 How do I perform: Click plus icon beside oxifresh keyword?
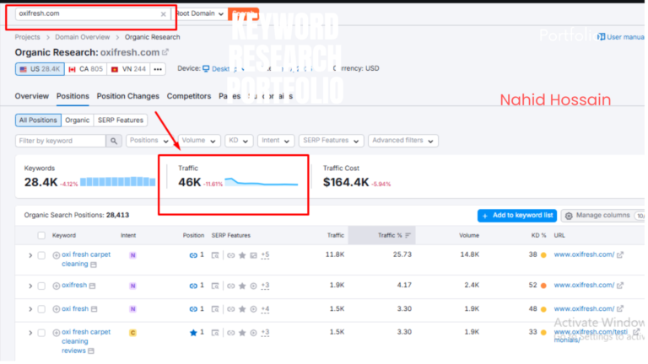57,286
